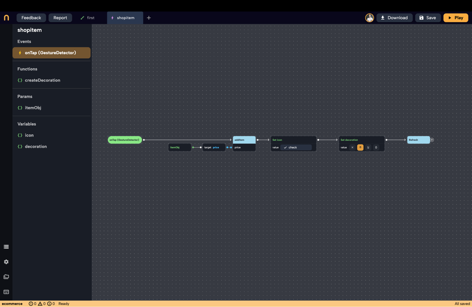Viewport: 472px width, 307px height.
Task: Open the check value dropdown in Set icon
Action: click(296, 148)
